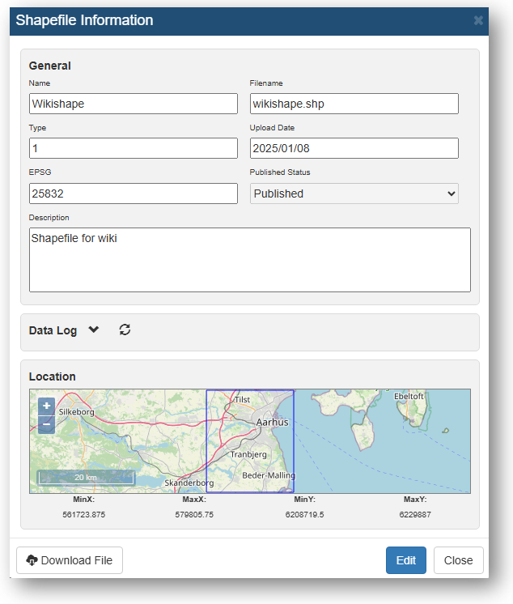Open the Published Status dropdown
This screenshot has width=513, height=604.
pos(354,194)
